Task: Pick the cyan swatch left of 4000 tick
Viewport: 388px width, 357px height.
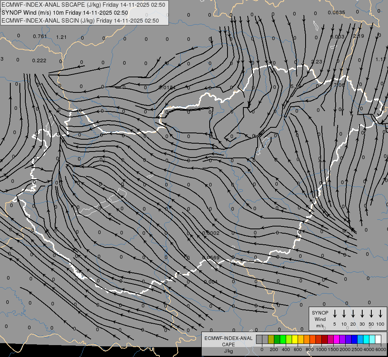Action: [367, 339]
